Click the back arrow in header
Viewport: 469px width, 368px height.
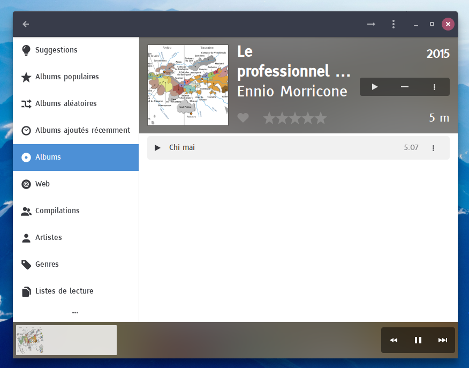pyautogui.click(x=26, y=24)
